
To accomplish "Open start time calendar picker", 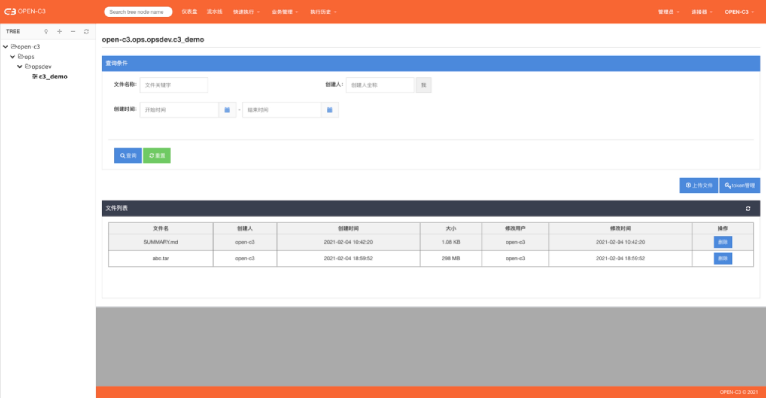I will (x=227, y=110).
